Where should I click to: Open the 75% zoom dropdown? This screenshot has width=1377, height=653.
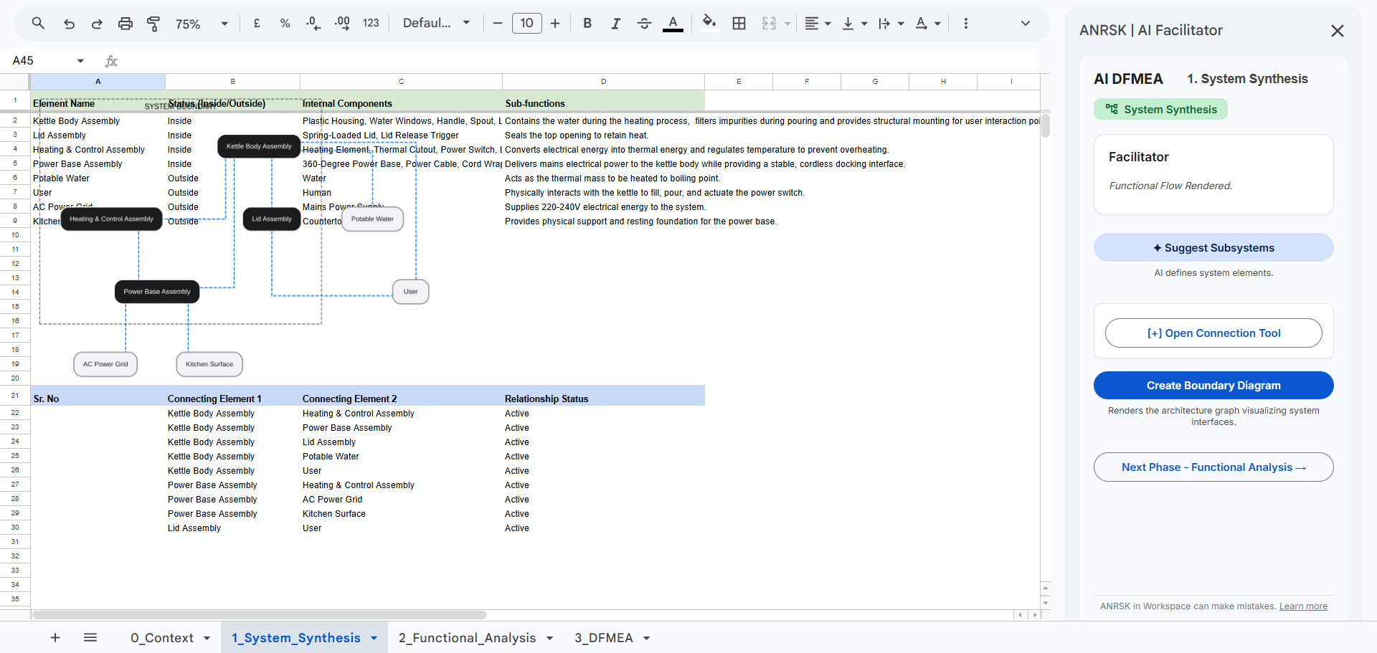(202, 24)
